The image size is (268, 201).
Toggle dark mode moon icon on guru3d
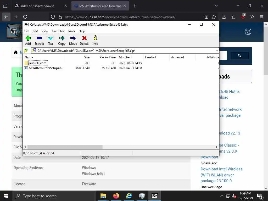point(248,32)
